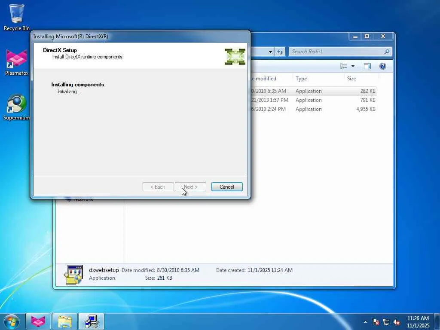440x330 pixels.
Task: Show hidden system tray icons arrow
Action: click(x=365, y=322)
